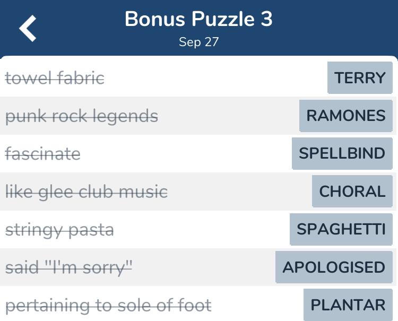The image size is (398, 321).
Task: Click the 'stringy pasta' clue
Action: (x=59, y=230)
